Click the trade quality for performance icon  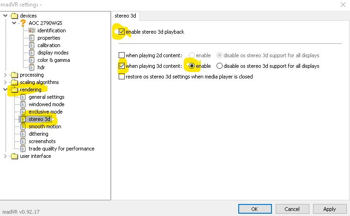pyautogui.click(x=23, y=149)
